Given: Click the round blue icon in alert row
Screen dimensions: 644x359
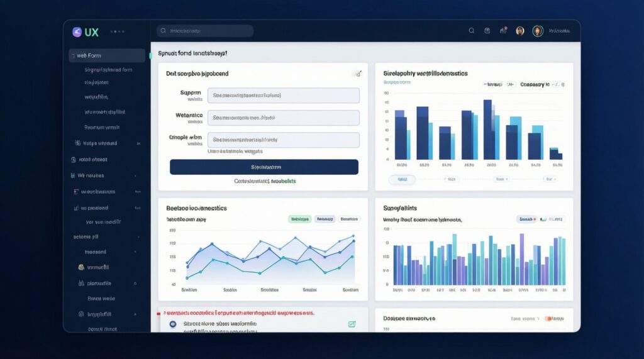Looking at the screenshot, I should 172,324.
